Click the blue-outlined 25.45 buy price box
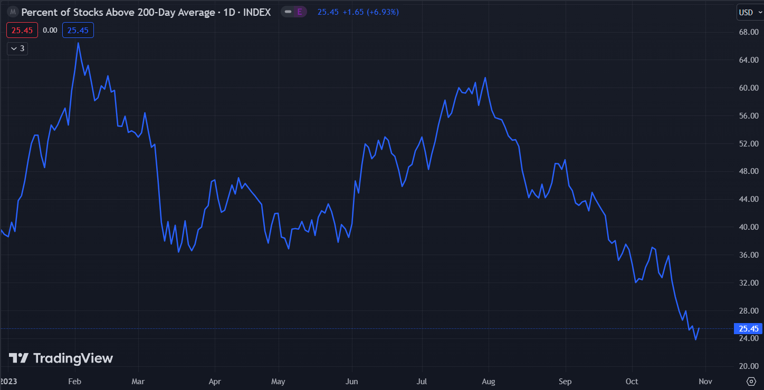 pos(78,31)
